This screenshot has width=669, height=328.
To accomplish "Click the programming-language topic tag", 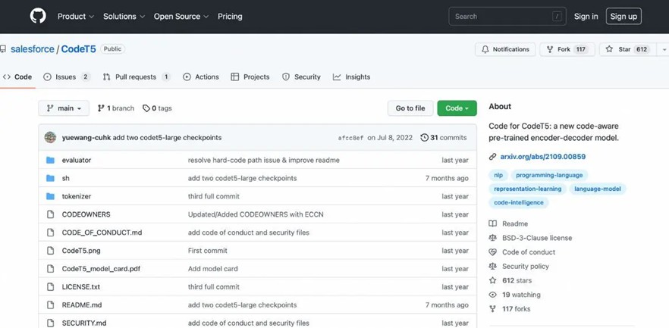I will point(549,175).
